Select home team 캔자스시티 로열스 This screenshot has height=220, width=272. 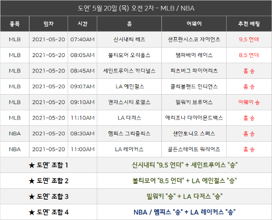[129, 102]
